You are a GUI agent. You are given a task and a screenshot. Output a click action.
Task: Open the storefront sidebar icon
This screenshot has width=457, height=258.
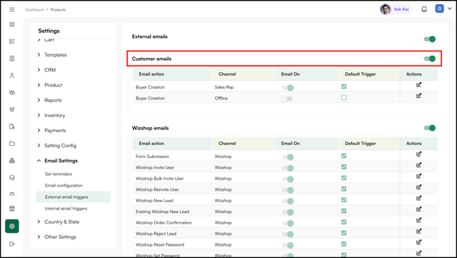click(12, 208)
